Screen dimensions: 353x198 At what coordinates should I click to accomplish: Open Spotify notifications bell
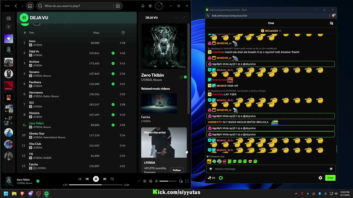(x=143, y=6)
